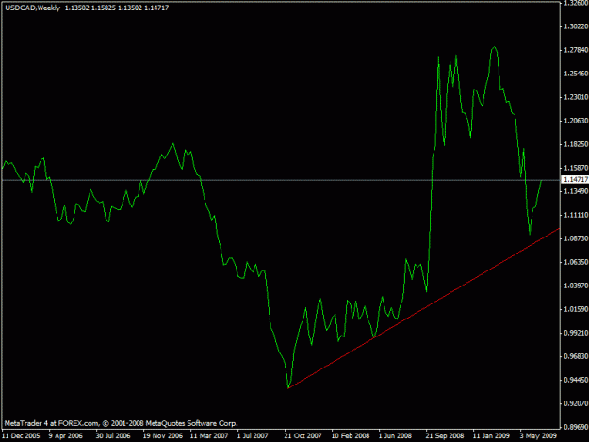Click the USDCAD,Weekly chart title text
The width and height of the screenshot is (589, 442).
point(33,8)
